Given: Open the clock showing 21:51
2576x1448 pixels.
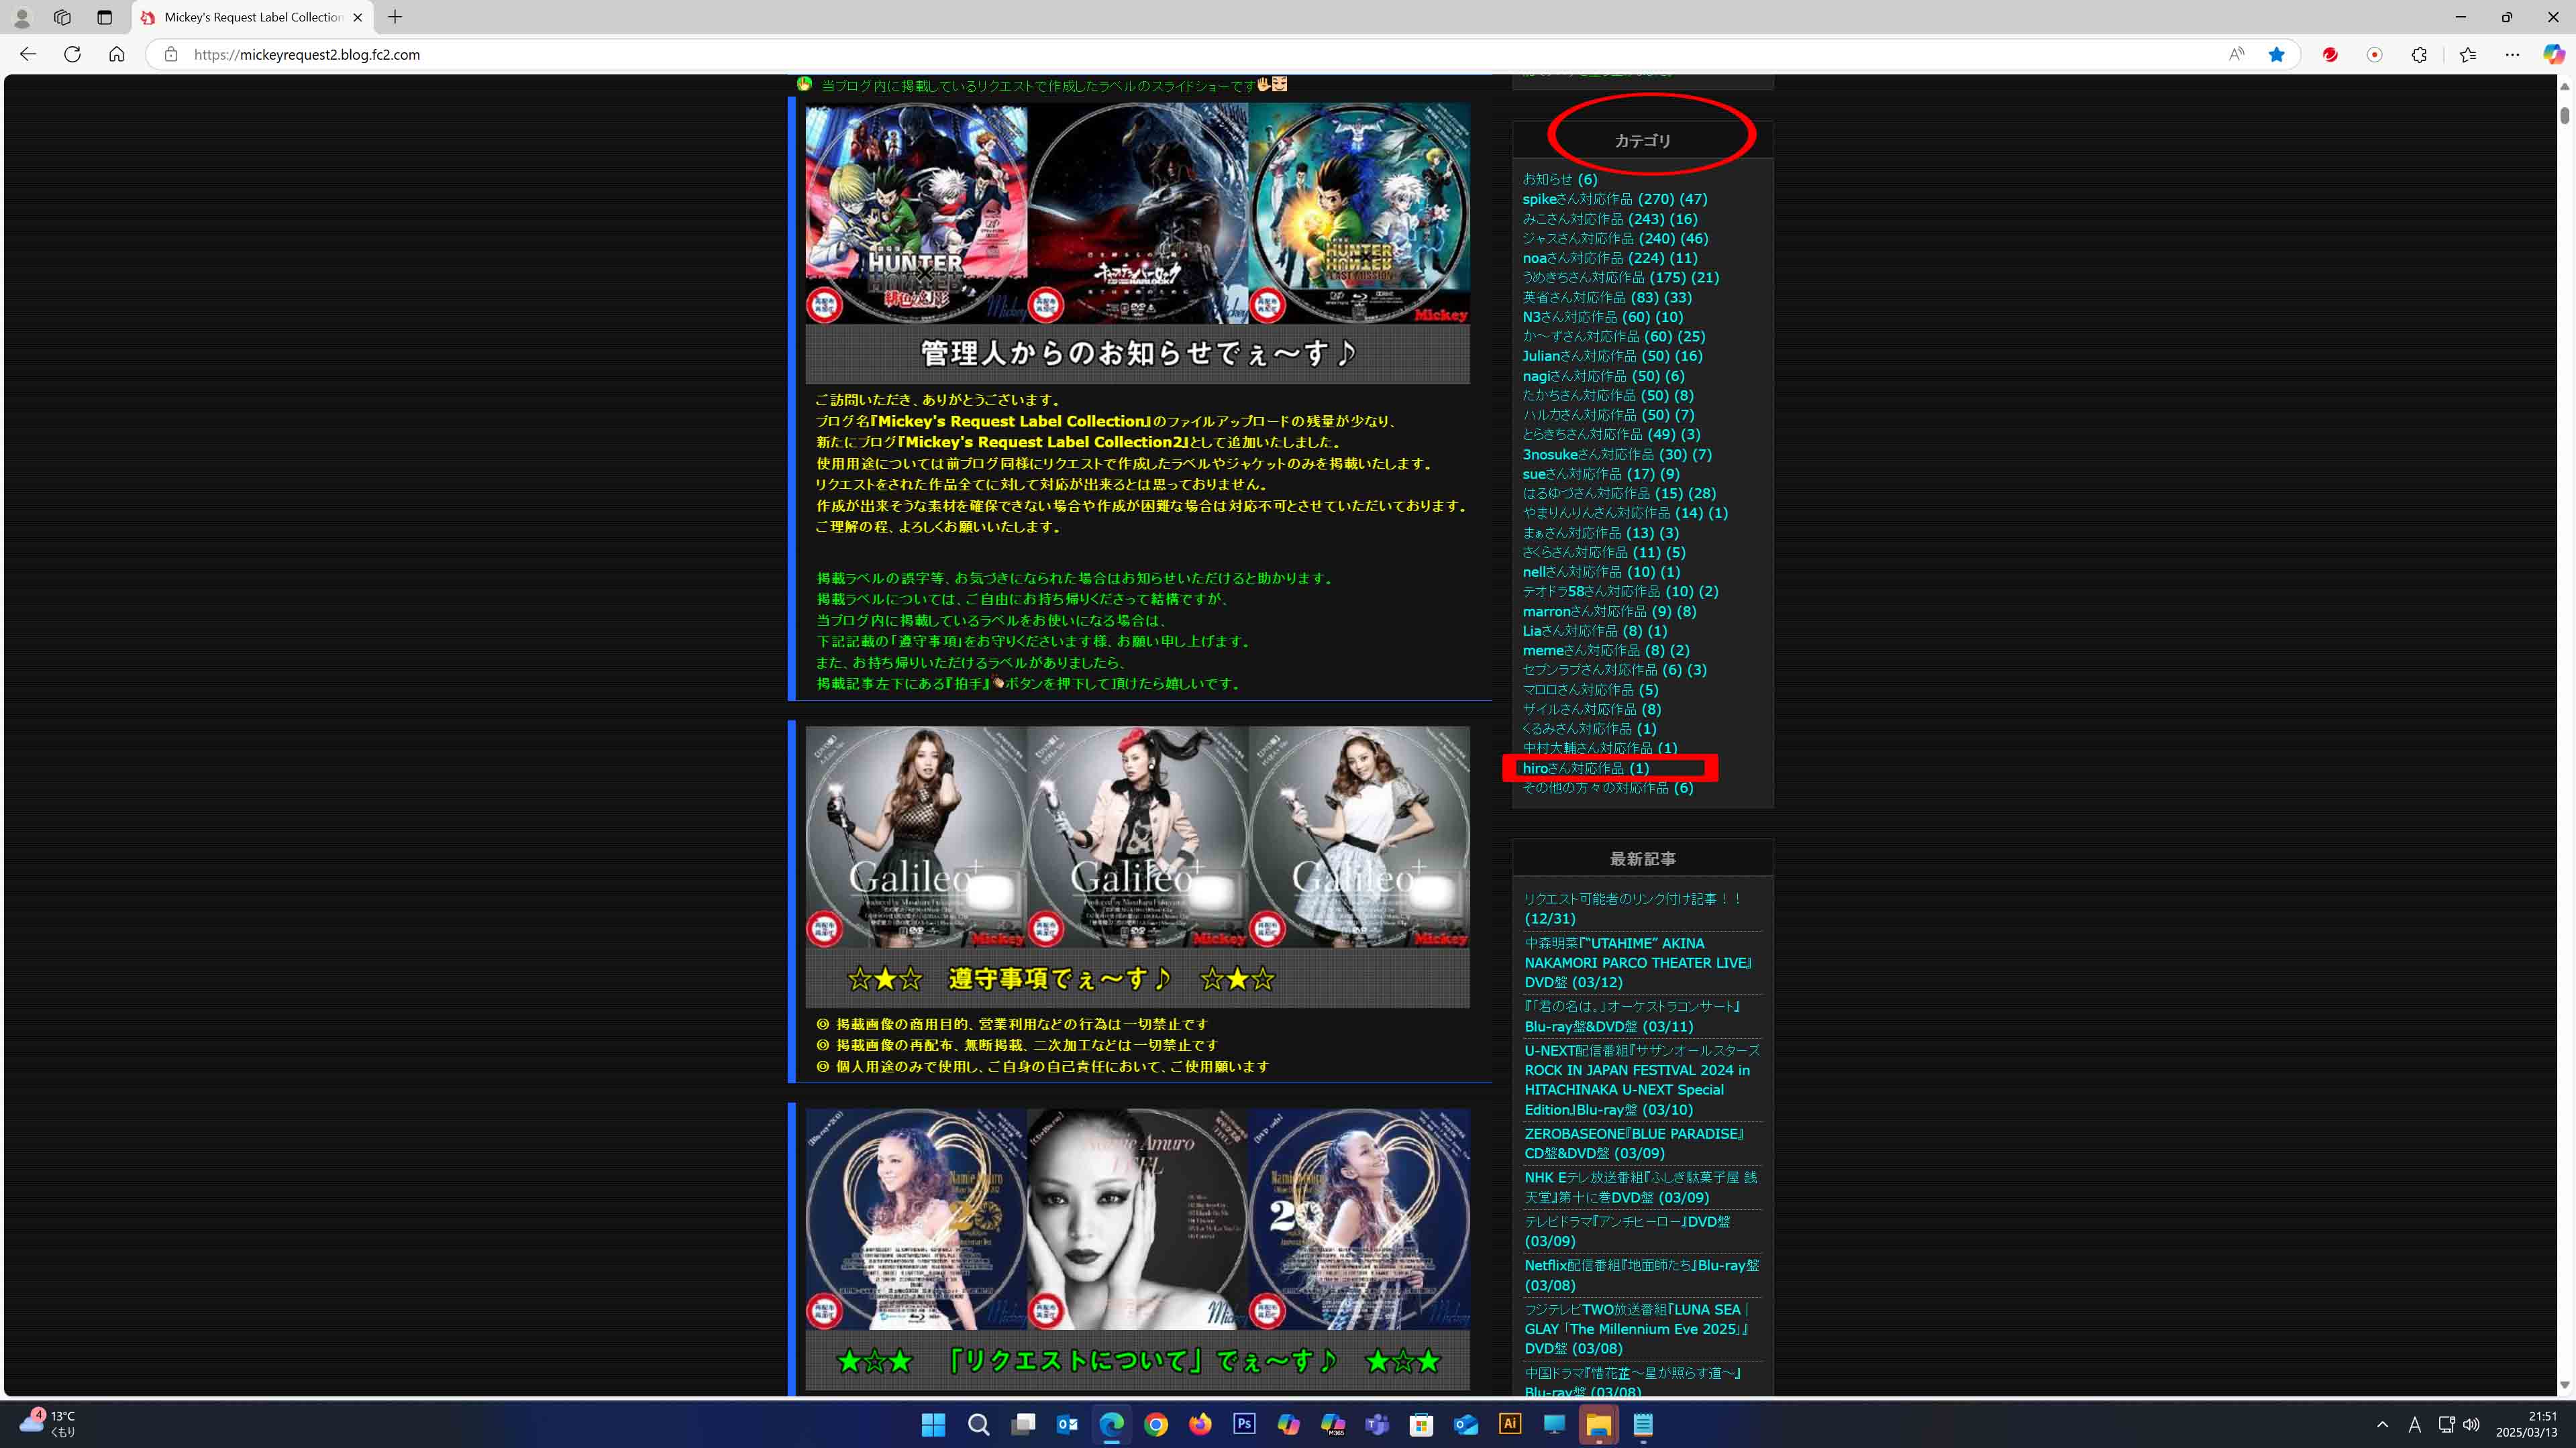Looking at the screenshot, I should click(2526, 1424).
